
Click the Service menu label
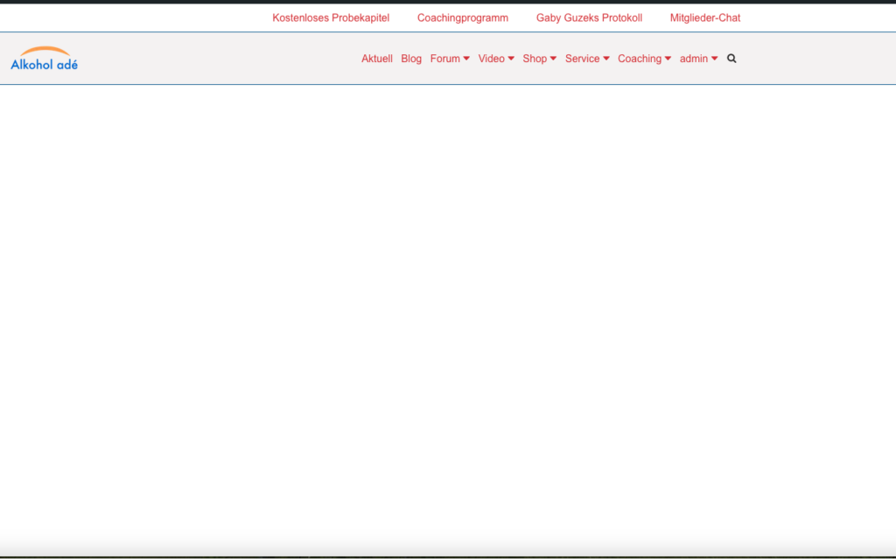tap(582, 59)
